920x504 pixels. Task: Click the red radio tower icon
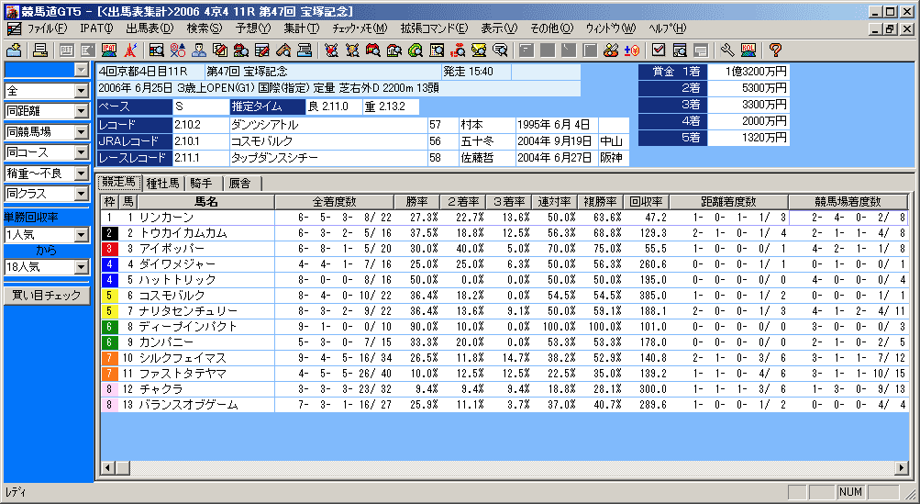click(x=131, y=50)
